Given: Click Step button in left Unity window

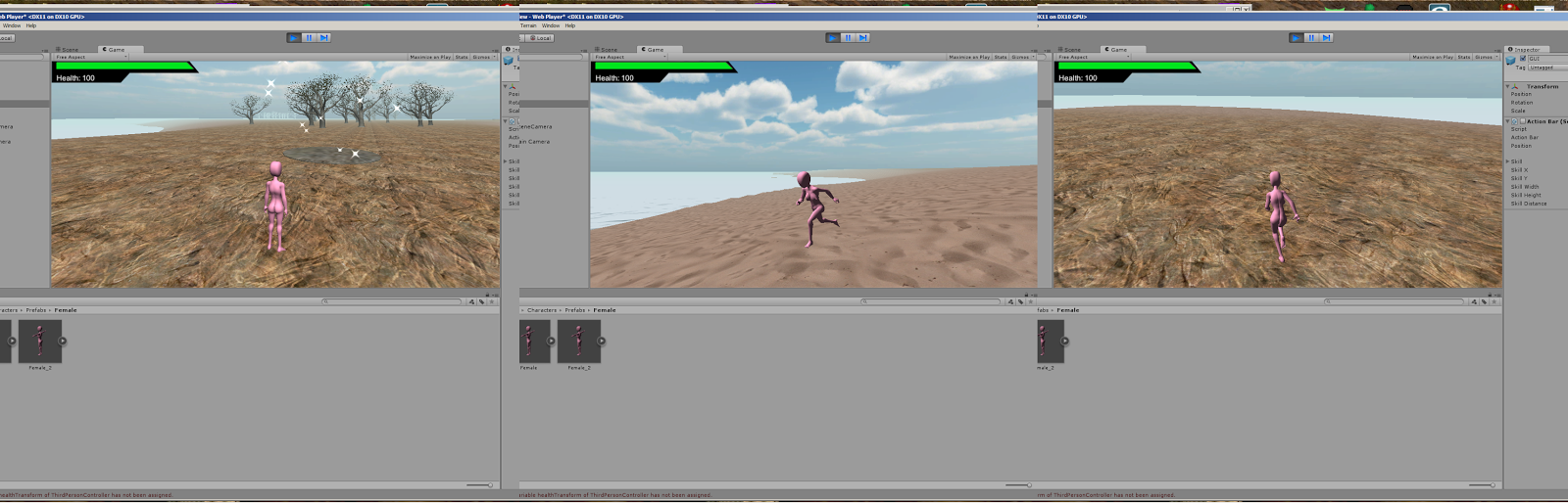Looking at the screenshot, I should pos(324,38).
